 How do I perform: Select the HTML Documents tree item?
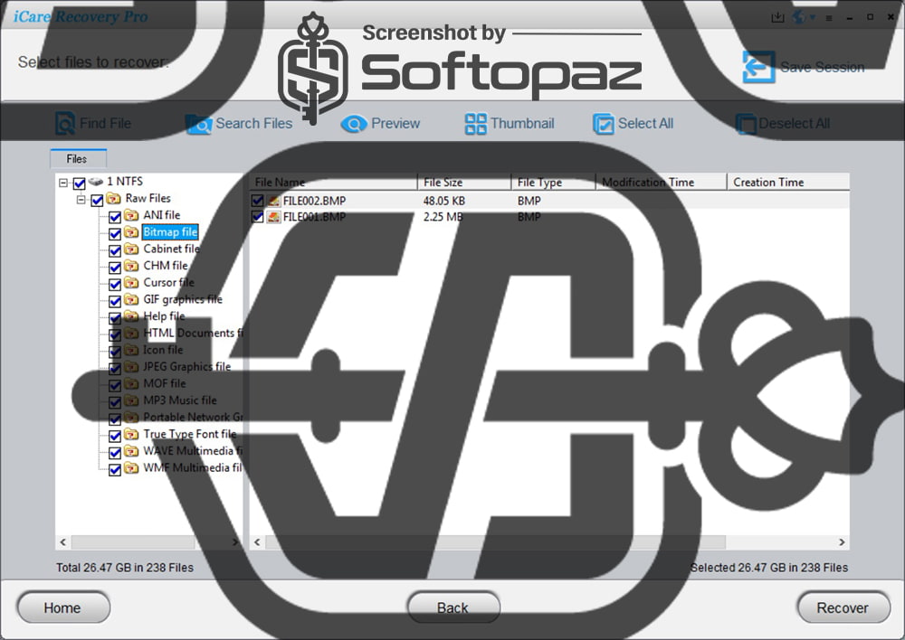194,333
